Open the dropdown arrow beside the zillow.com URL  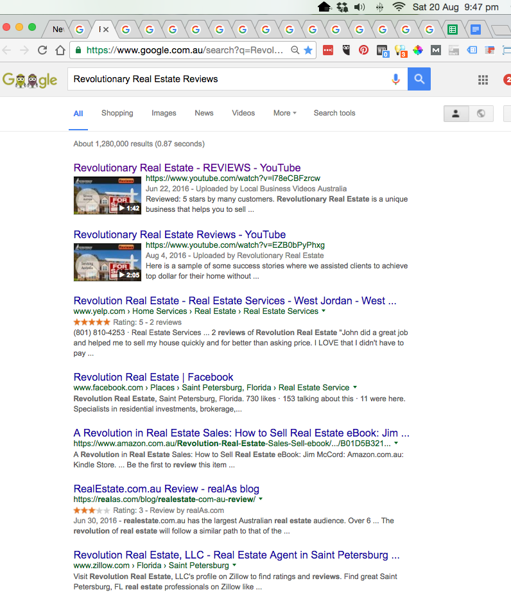click(x=234, y=565)
